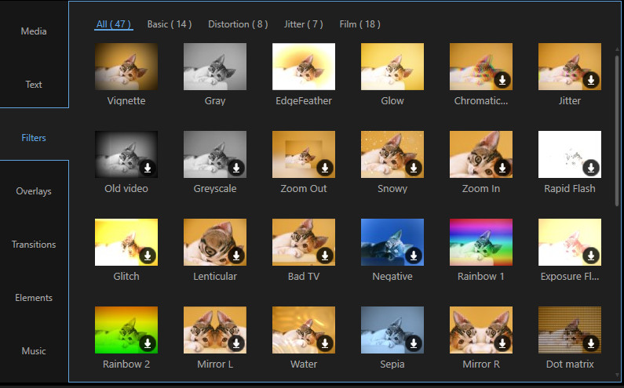Download the Chromatic filter via its arrow icon
The image size is (624, 388).
click(x=502, y=80)
